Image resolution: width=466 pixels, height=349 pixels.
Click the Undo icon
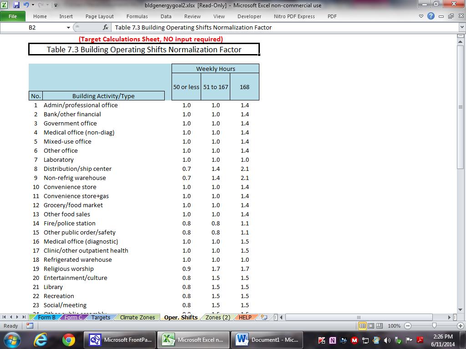[26, 5]
